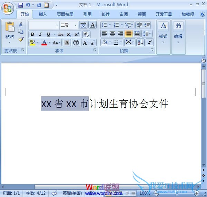207x197 pixels.
Task: Open line spacing options
Action: 147,34
